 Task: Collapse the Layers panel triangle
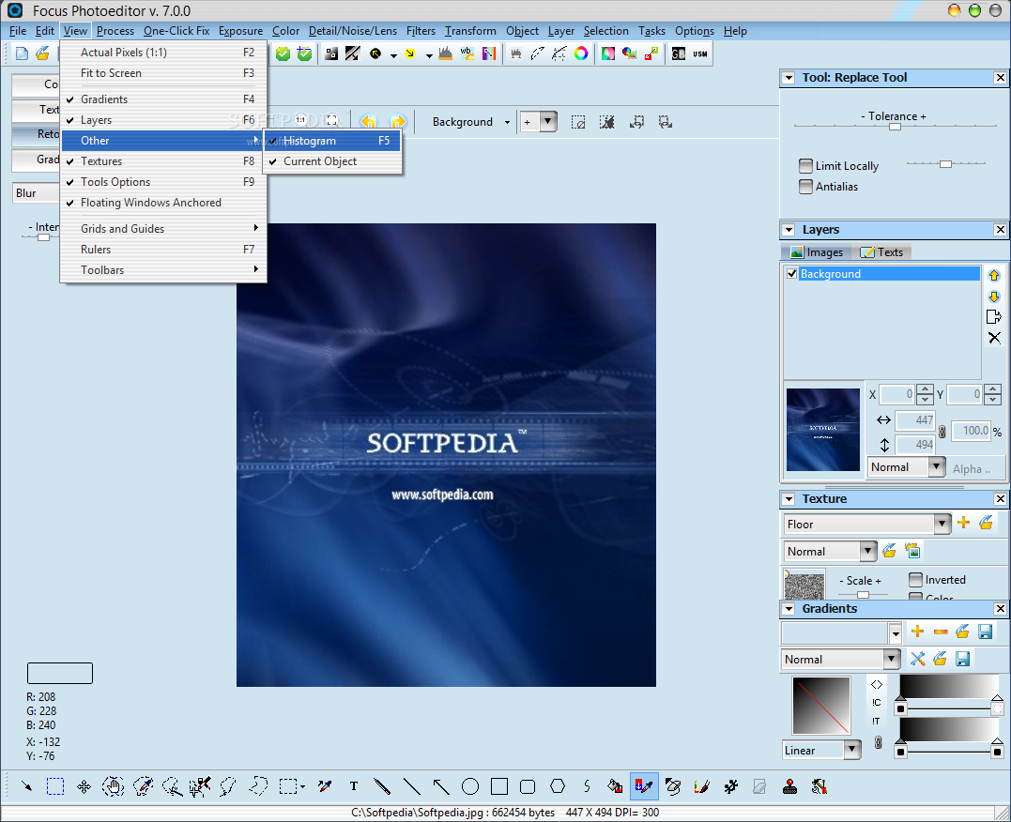tap(788, 230)
